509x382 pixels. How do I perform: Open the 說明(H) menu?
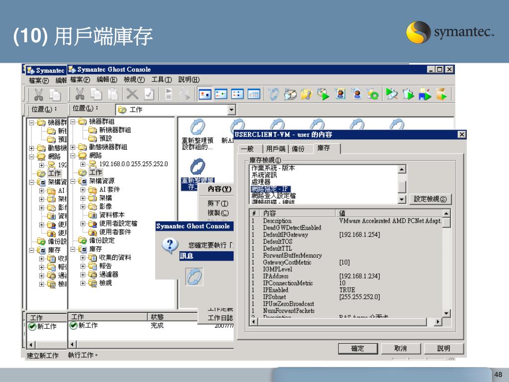[x=188, y=80]
